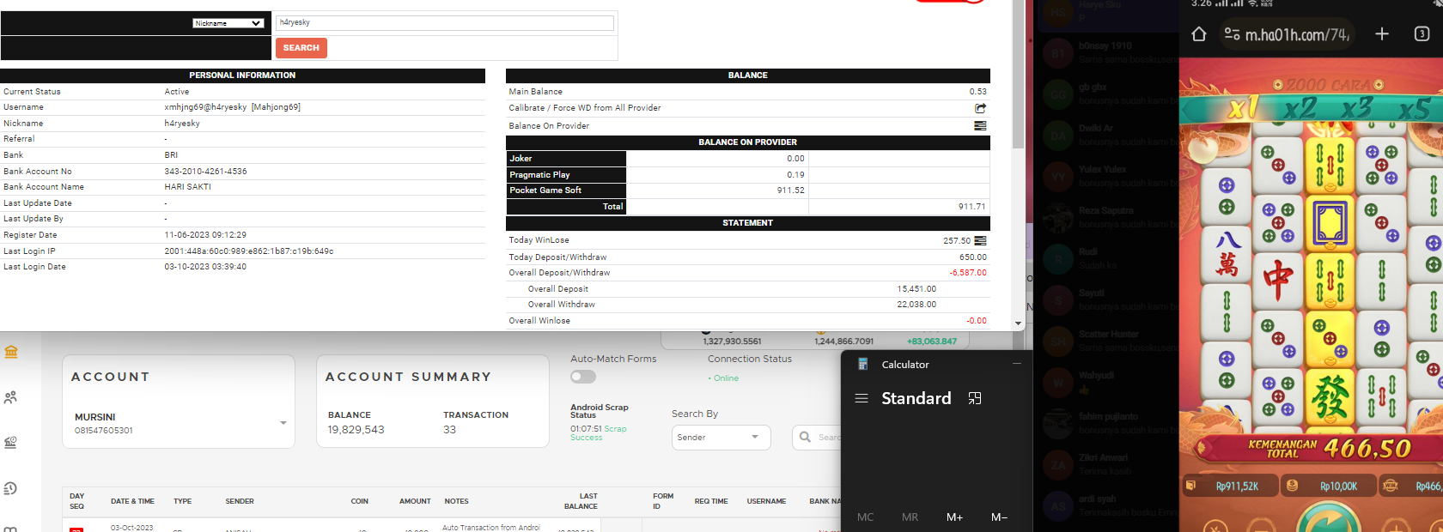Viewport: 1443px width, 532px height.
Task: Open the HS chat avatar
Action: [1058, 12]
